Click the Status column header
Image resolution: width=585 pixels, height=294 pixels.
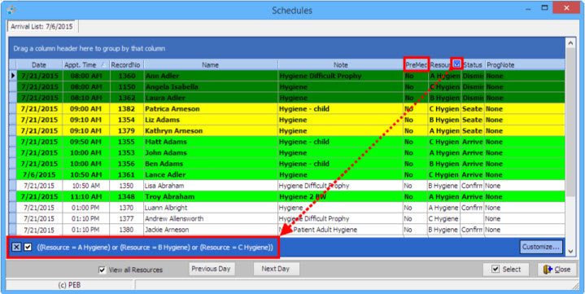pos(473,65)
